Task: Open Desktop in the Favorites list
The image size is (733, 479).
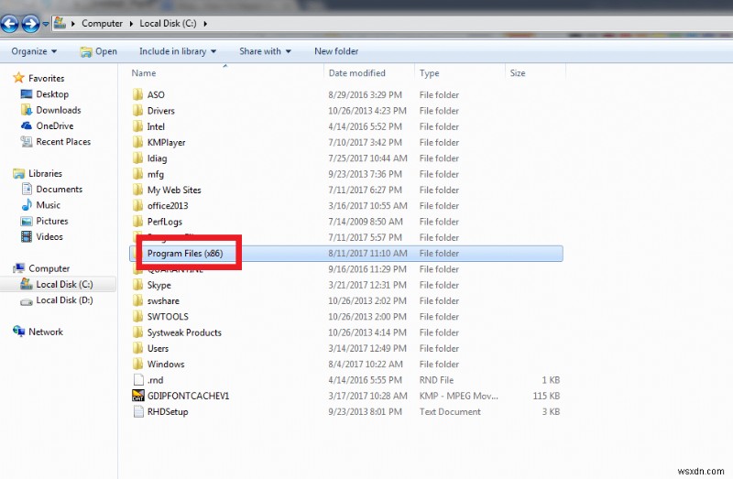Action: click(52, 94)
